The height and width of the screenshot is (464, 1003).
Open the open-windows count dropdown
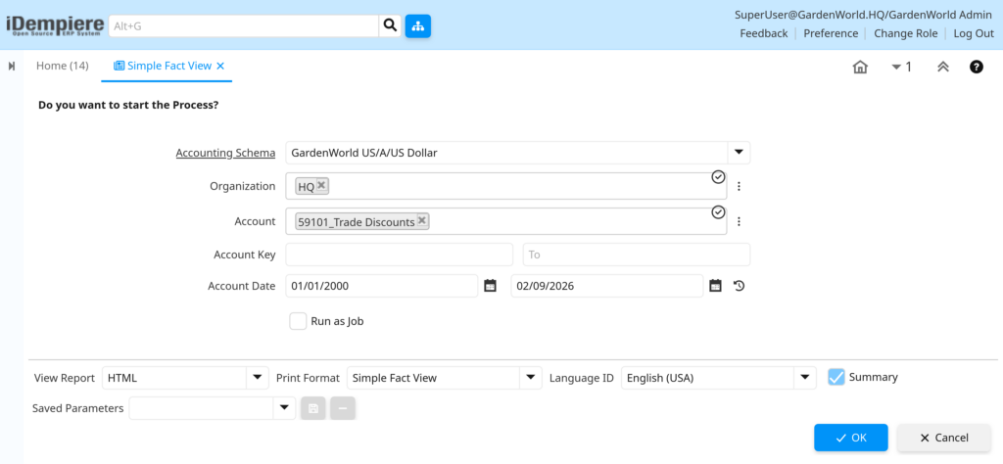[x=901, y=67]
